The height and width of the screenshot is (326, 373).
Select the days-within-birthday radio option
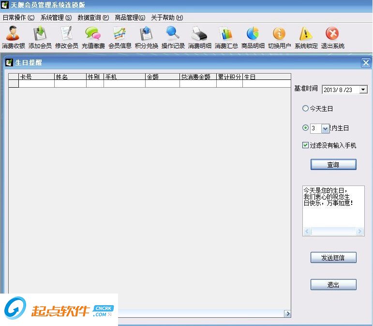[305, 128]
